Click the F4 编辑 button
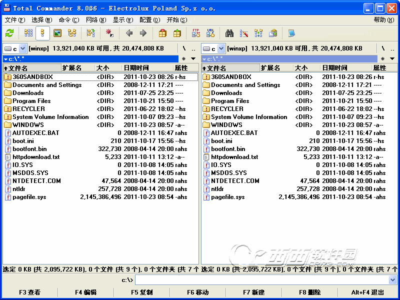Image resolution: width=400 pixels, height=300 pixels. click(x=85, y=292)
